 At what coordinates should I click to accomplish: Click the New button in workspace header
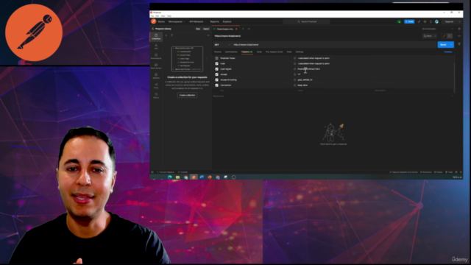198,29
